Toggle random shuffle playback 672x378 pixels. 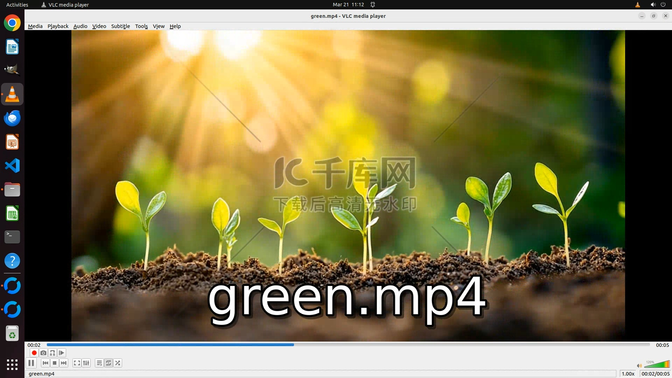coord(118,363)
